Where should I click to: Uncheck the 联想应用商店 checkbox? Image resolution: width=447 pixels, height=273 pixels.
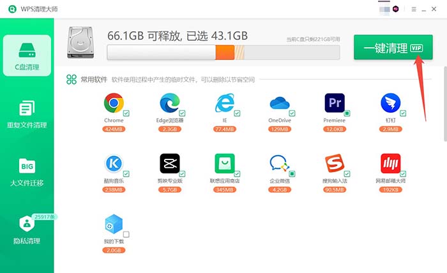(237, 173)
